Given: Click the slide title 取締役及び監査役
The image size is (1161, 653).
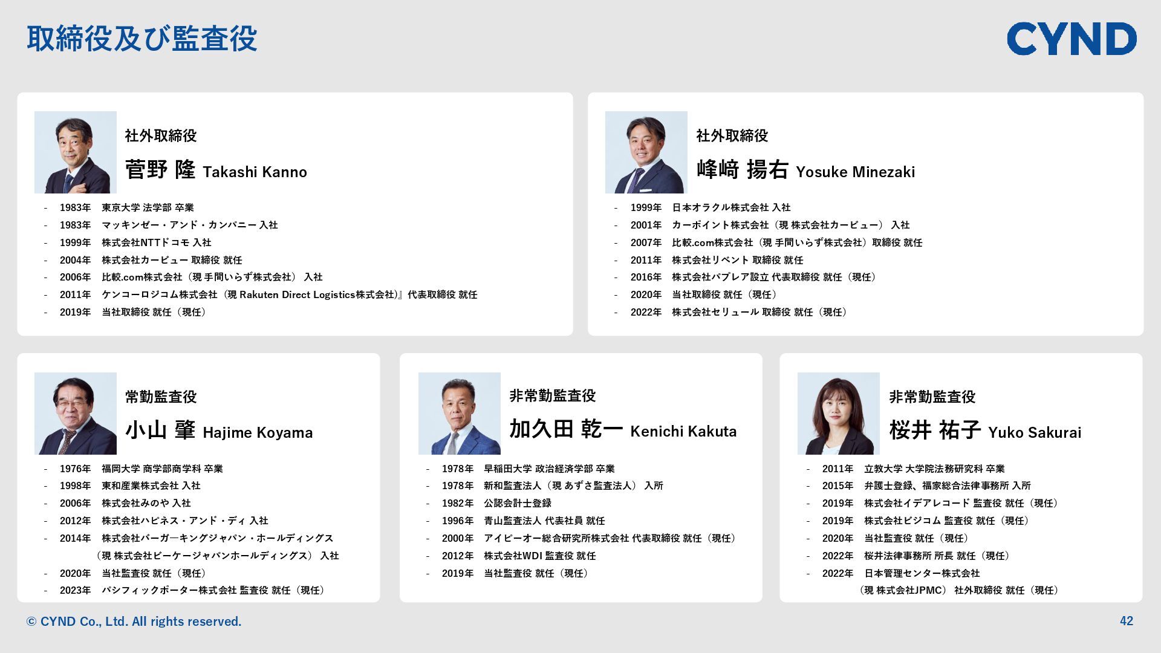Looking at the screenshot, I should 142,39.
